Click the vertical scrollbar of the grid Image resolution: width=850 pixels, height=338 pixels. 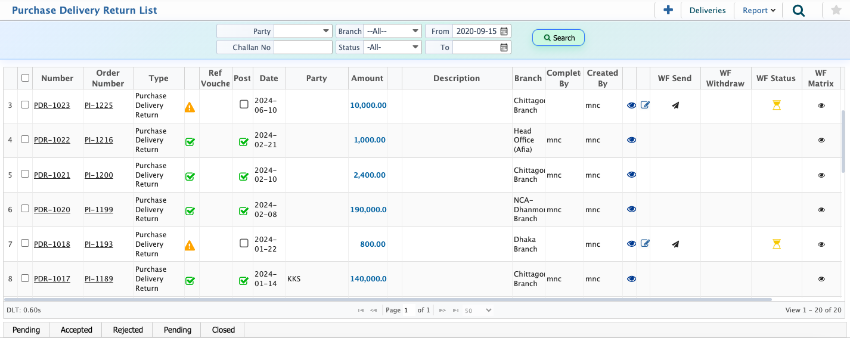[x=843, y=143]
